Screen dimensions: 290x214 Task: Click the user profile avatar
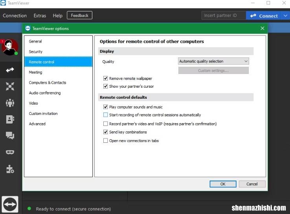pyautogui.click(x=10, y=47)
